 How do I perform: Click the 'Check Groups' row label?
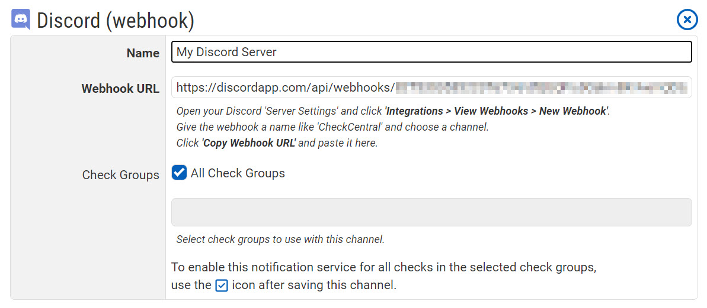tap(120, 175)
